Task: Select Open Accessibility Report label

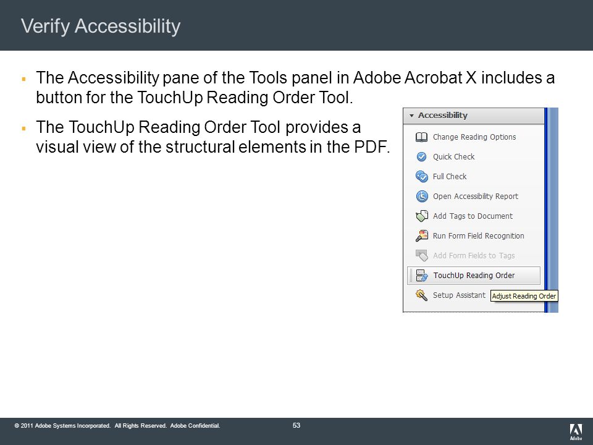Action: tap(476, 196)
